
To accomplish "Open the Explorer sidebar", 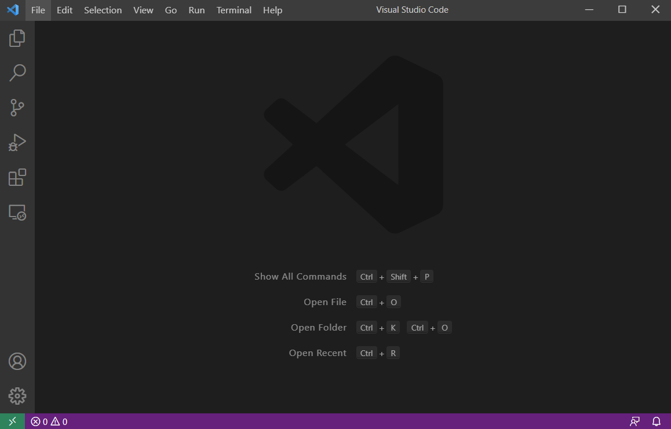I will point(17,38).
